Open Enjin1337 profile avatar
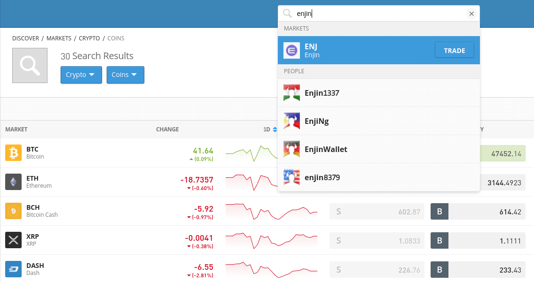Image resolution: width=534 pixels, height=282 pixels. (x=291, y=93)
